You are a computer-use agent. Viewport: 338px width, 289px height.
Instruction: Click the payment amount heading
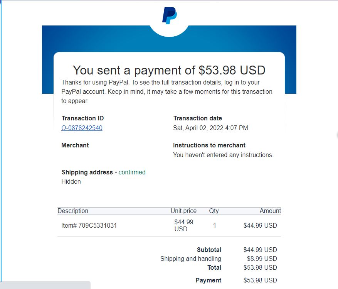tap(169, 70)
